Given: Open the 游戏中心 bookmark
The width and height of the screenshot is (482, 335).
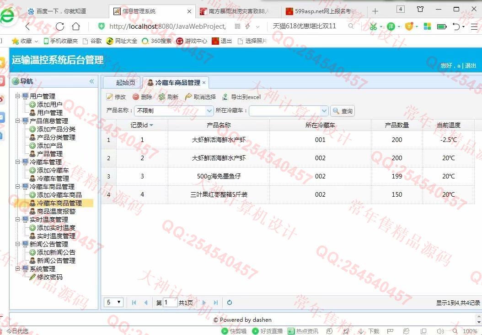Looking at the screenshot, I should tap(192, 41).
